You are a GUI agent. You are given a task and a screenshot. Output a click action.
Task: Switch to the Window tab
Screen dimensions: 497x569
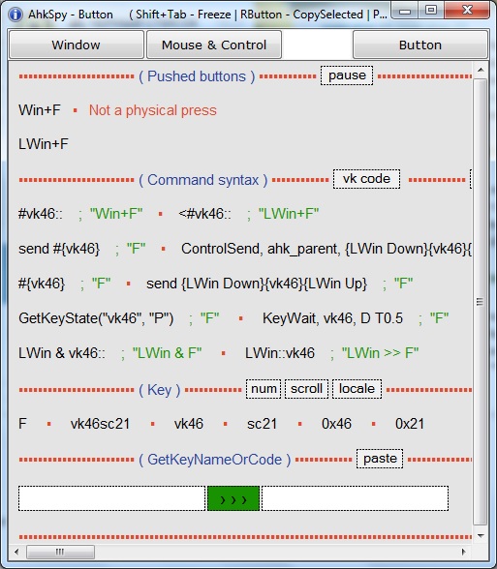pos(76,45)
